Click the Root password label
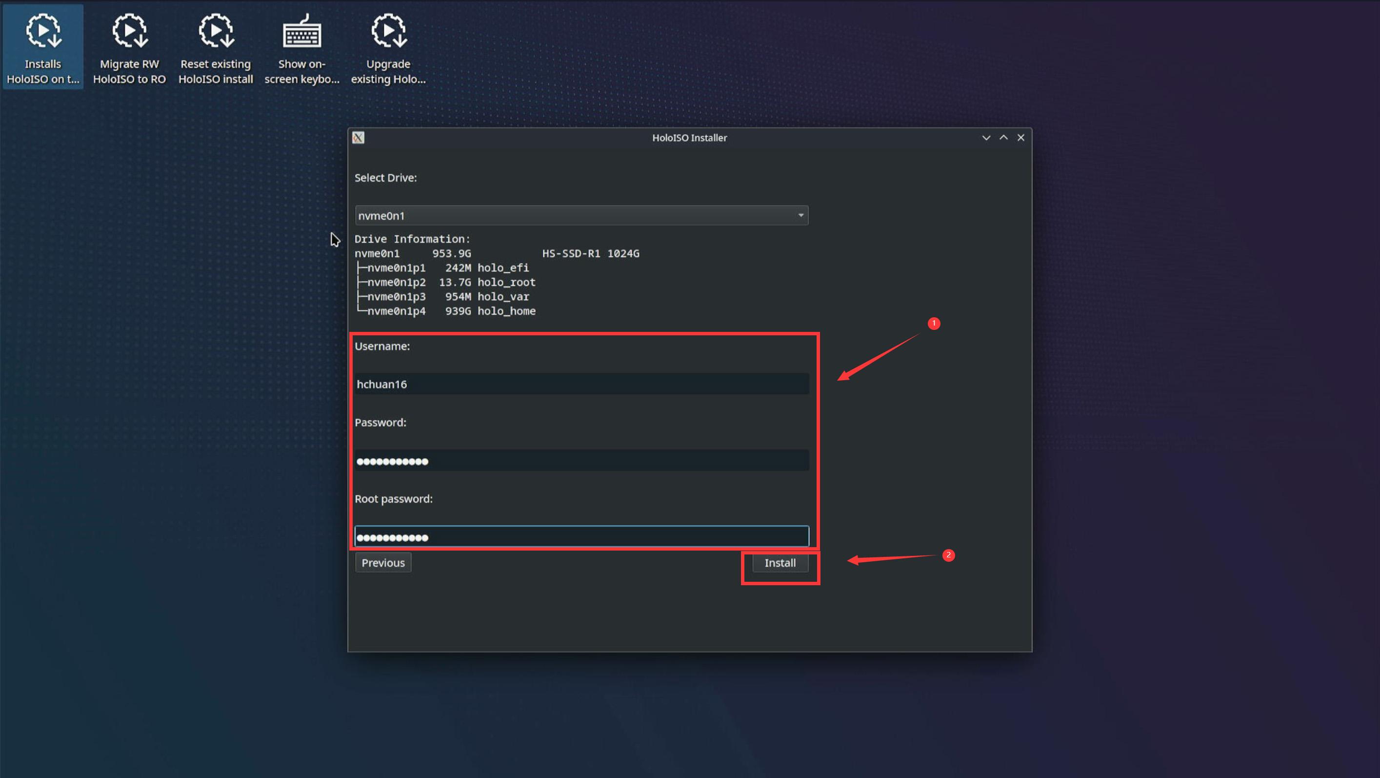The width and height of the screenshot is (1380, 778). [394, 499]
